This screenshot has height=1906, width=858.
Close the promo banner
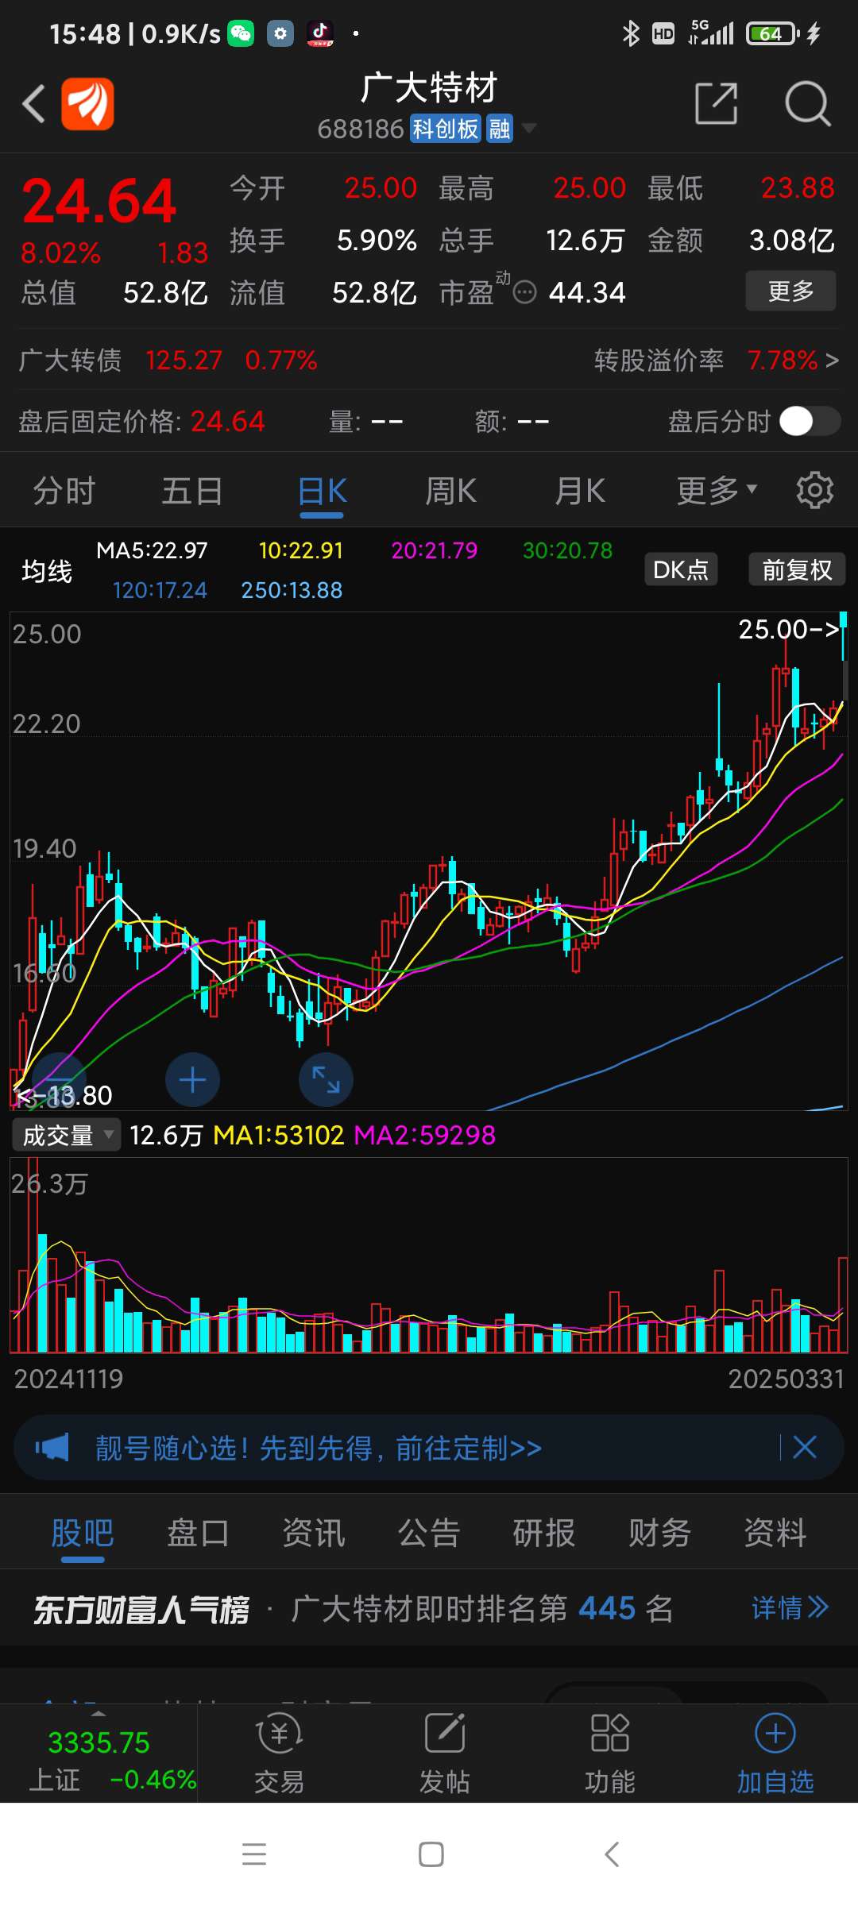(805, 1447)
